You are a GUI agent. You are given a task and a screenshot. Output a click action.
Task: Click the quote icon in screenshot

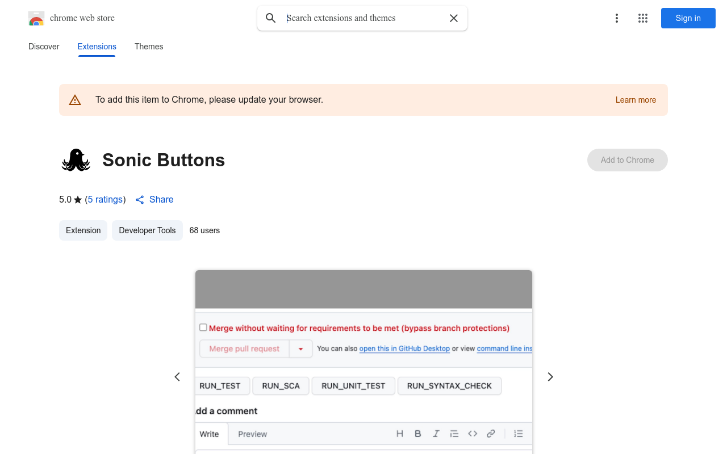(x=454, y=434)
